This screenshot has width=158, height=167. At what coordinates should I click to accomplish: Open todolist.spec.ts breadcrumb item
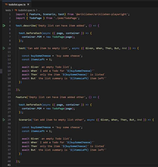[x=27, y=10]
